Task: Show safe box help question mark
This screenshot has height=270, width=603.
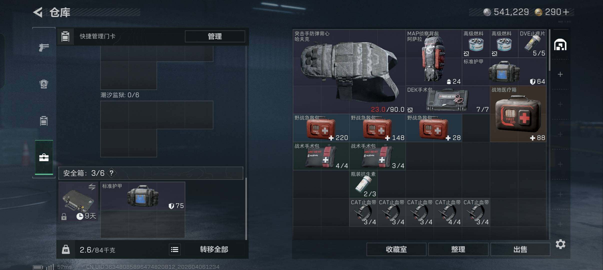Action: click(111, 173)
